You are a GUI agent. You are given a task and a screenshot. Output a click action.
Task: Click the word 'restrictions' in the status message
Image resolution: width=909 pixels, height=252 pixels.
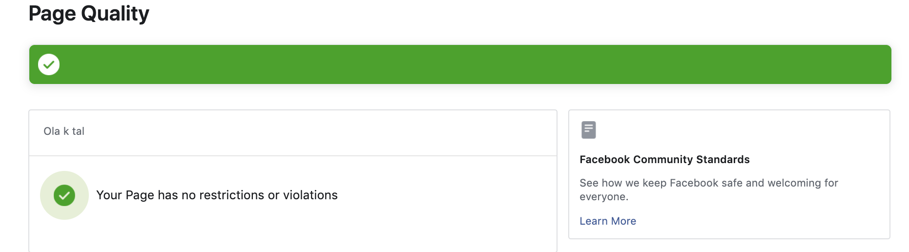pos(232,195)
